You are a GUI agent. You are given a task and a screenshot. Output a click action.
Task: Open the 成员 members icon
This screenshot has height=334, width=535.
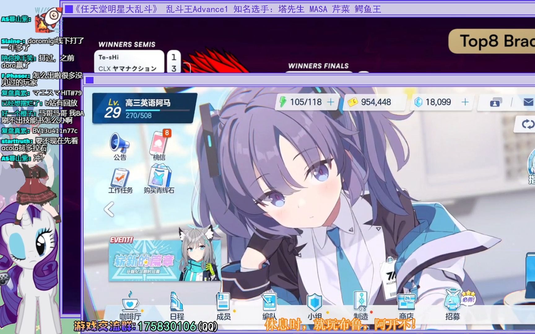pos(224,306)
